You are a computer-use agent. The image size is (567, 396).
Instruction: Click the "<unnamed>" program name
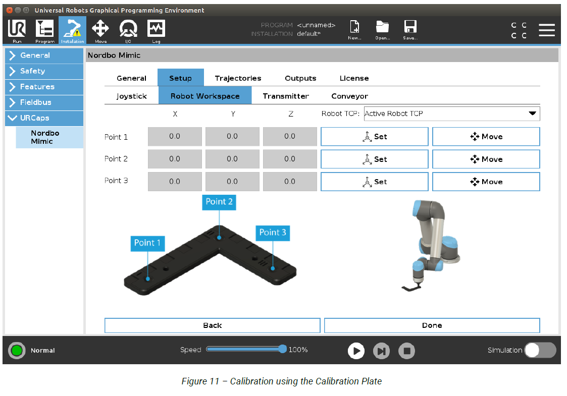[x=316, y=25]
